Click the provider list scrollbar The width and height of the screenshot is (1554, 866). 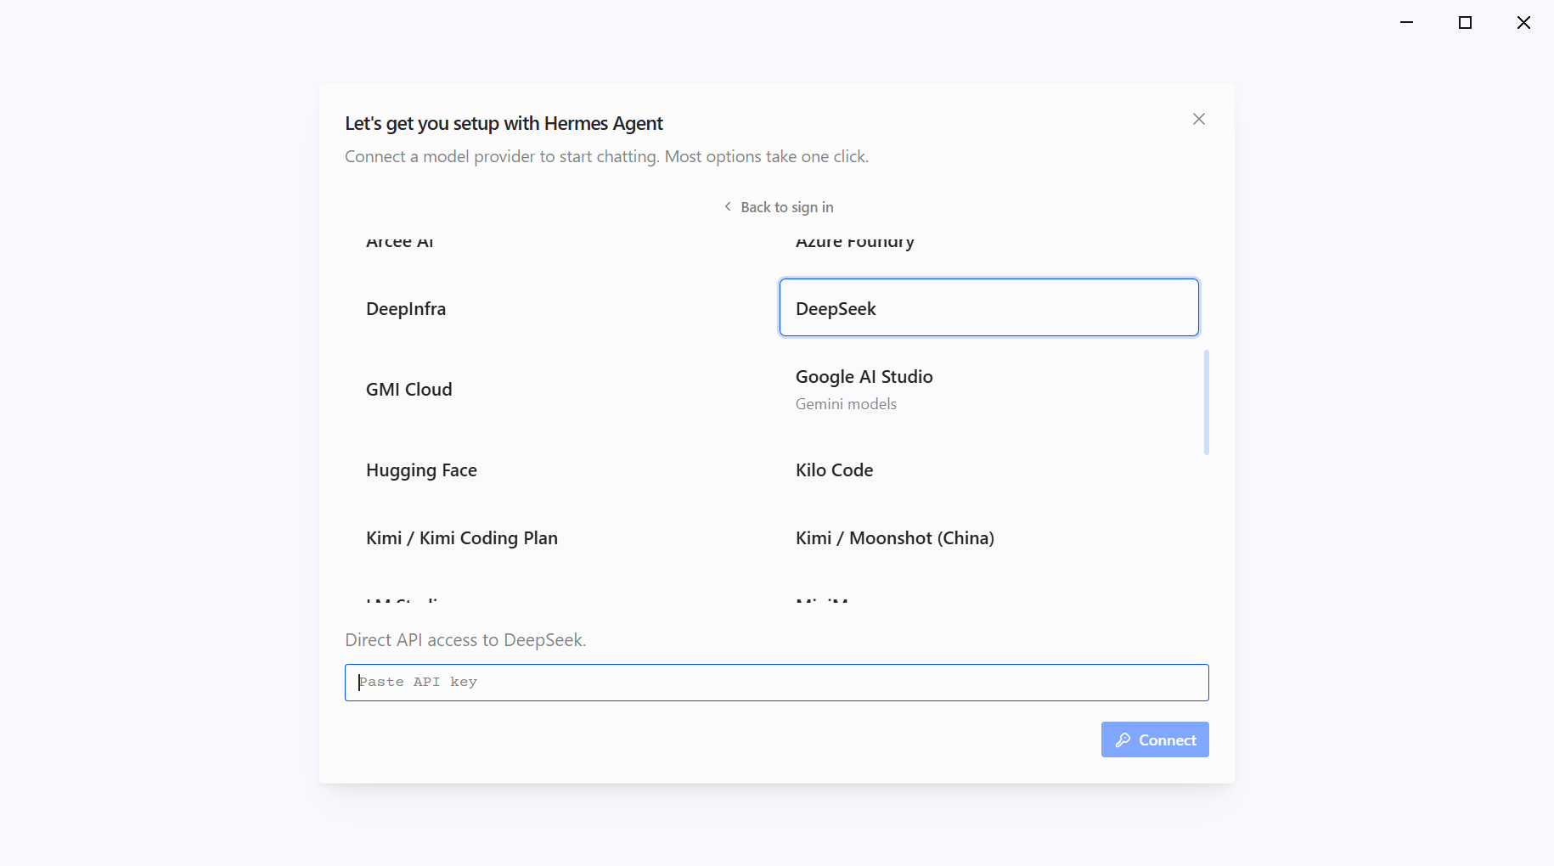[1207, 402]
